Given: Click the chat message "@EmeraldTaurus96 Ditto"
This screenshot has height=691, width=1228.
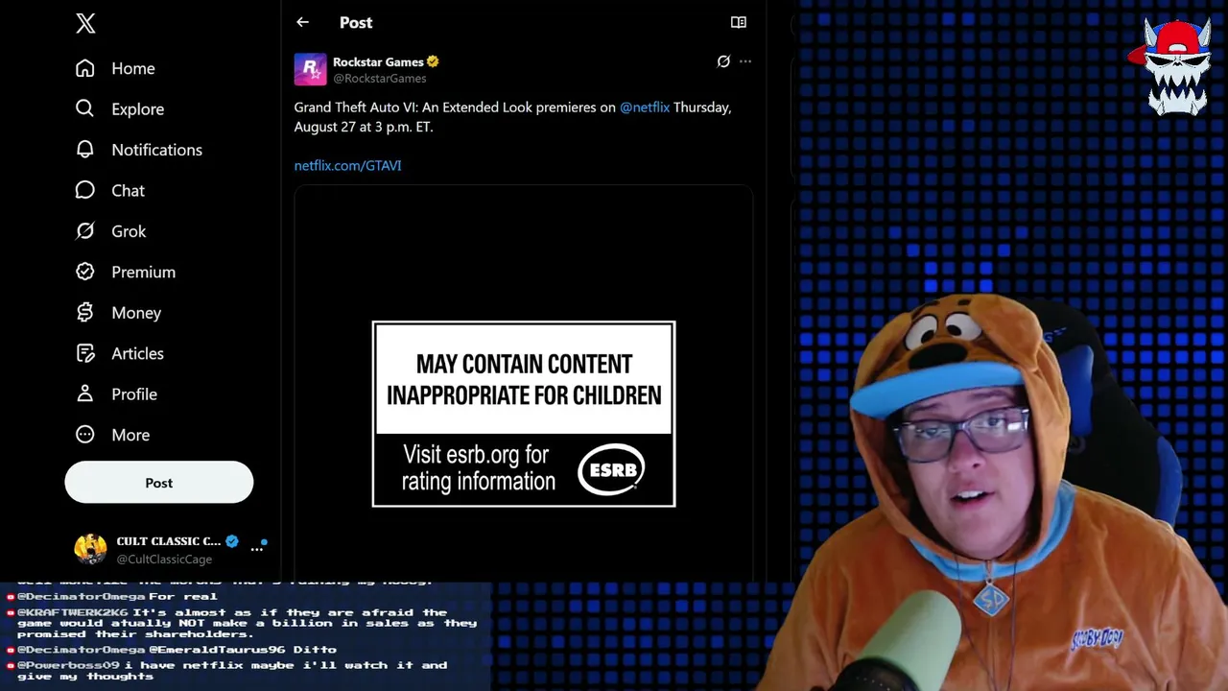Looking at the screenshot, I should [243, 650].
